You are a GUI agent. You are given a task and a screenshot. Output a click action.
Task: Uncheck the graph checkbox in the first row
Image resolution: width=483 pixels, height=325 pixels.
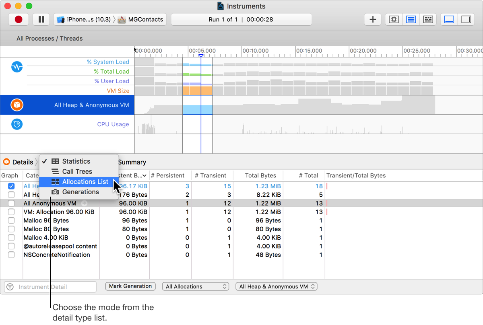pos(11,186)
